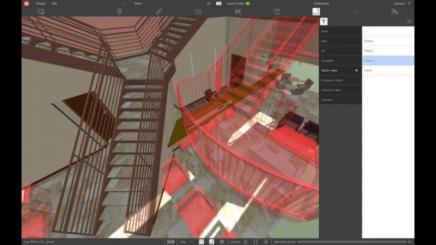Open the Project menu
Viewport: 436px width, 245px height.
(41, 3)
